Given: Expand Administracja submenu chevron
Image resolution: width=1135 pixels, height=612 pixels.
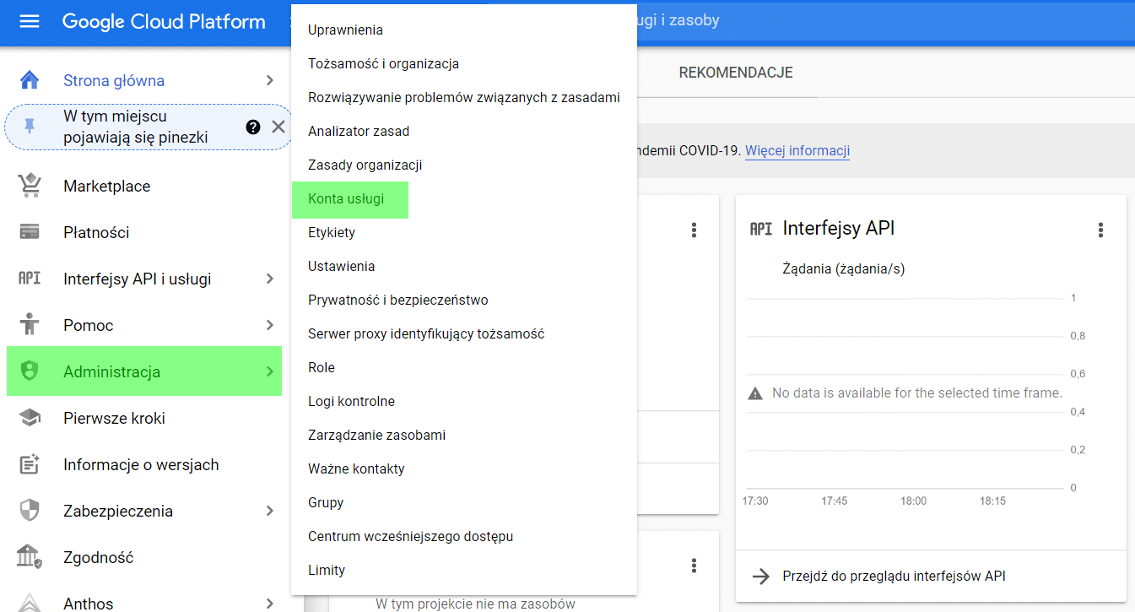Looking at the screenshot, I should click(x=270, y=371).
